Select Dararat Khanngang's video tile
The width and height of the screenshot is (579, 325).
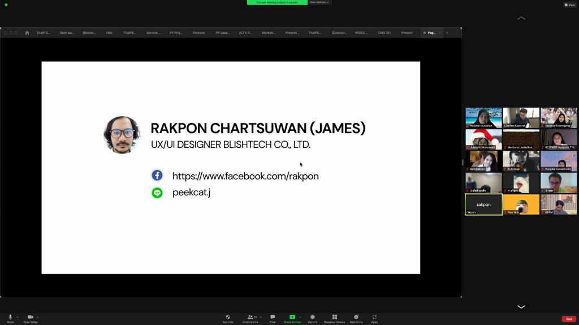(x=559, y=118)
